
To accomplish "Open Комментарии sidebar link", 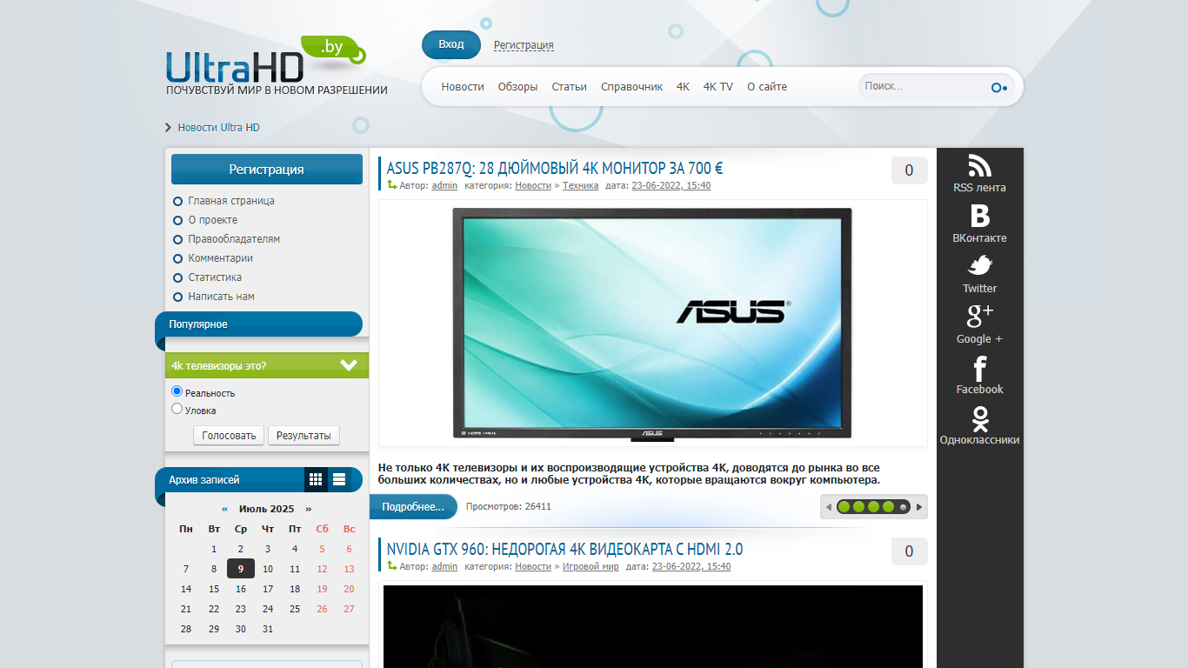I will click(220, 258).
